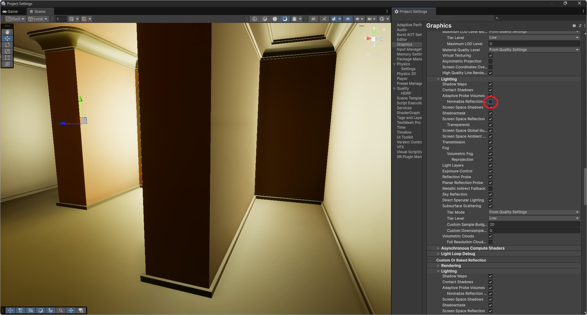Activate the Rotate tool
Screen dimensions: 587x315
pyautogui.click(x=7, y=45)
